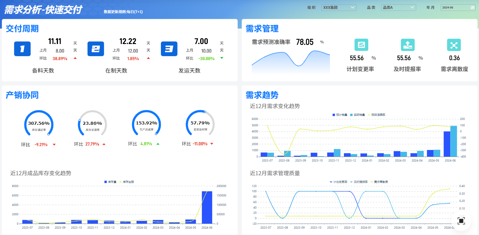
Task: Click the 交付周期 section title
Action: (22, 29)
